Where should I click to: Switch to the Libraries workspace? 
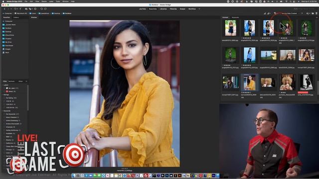click(x=163, y=9)
